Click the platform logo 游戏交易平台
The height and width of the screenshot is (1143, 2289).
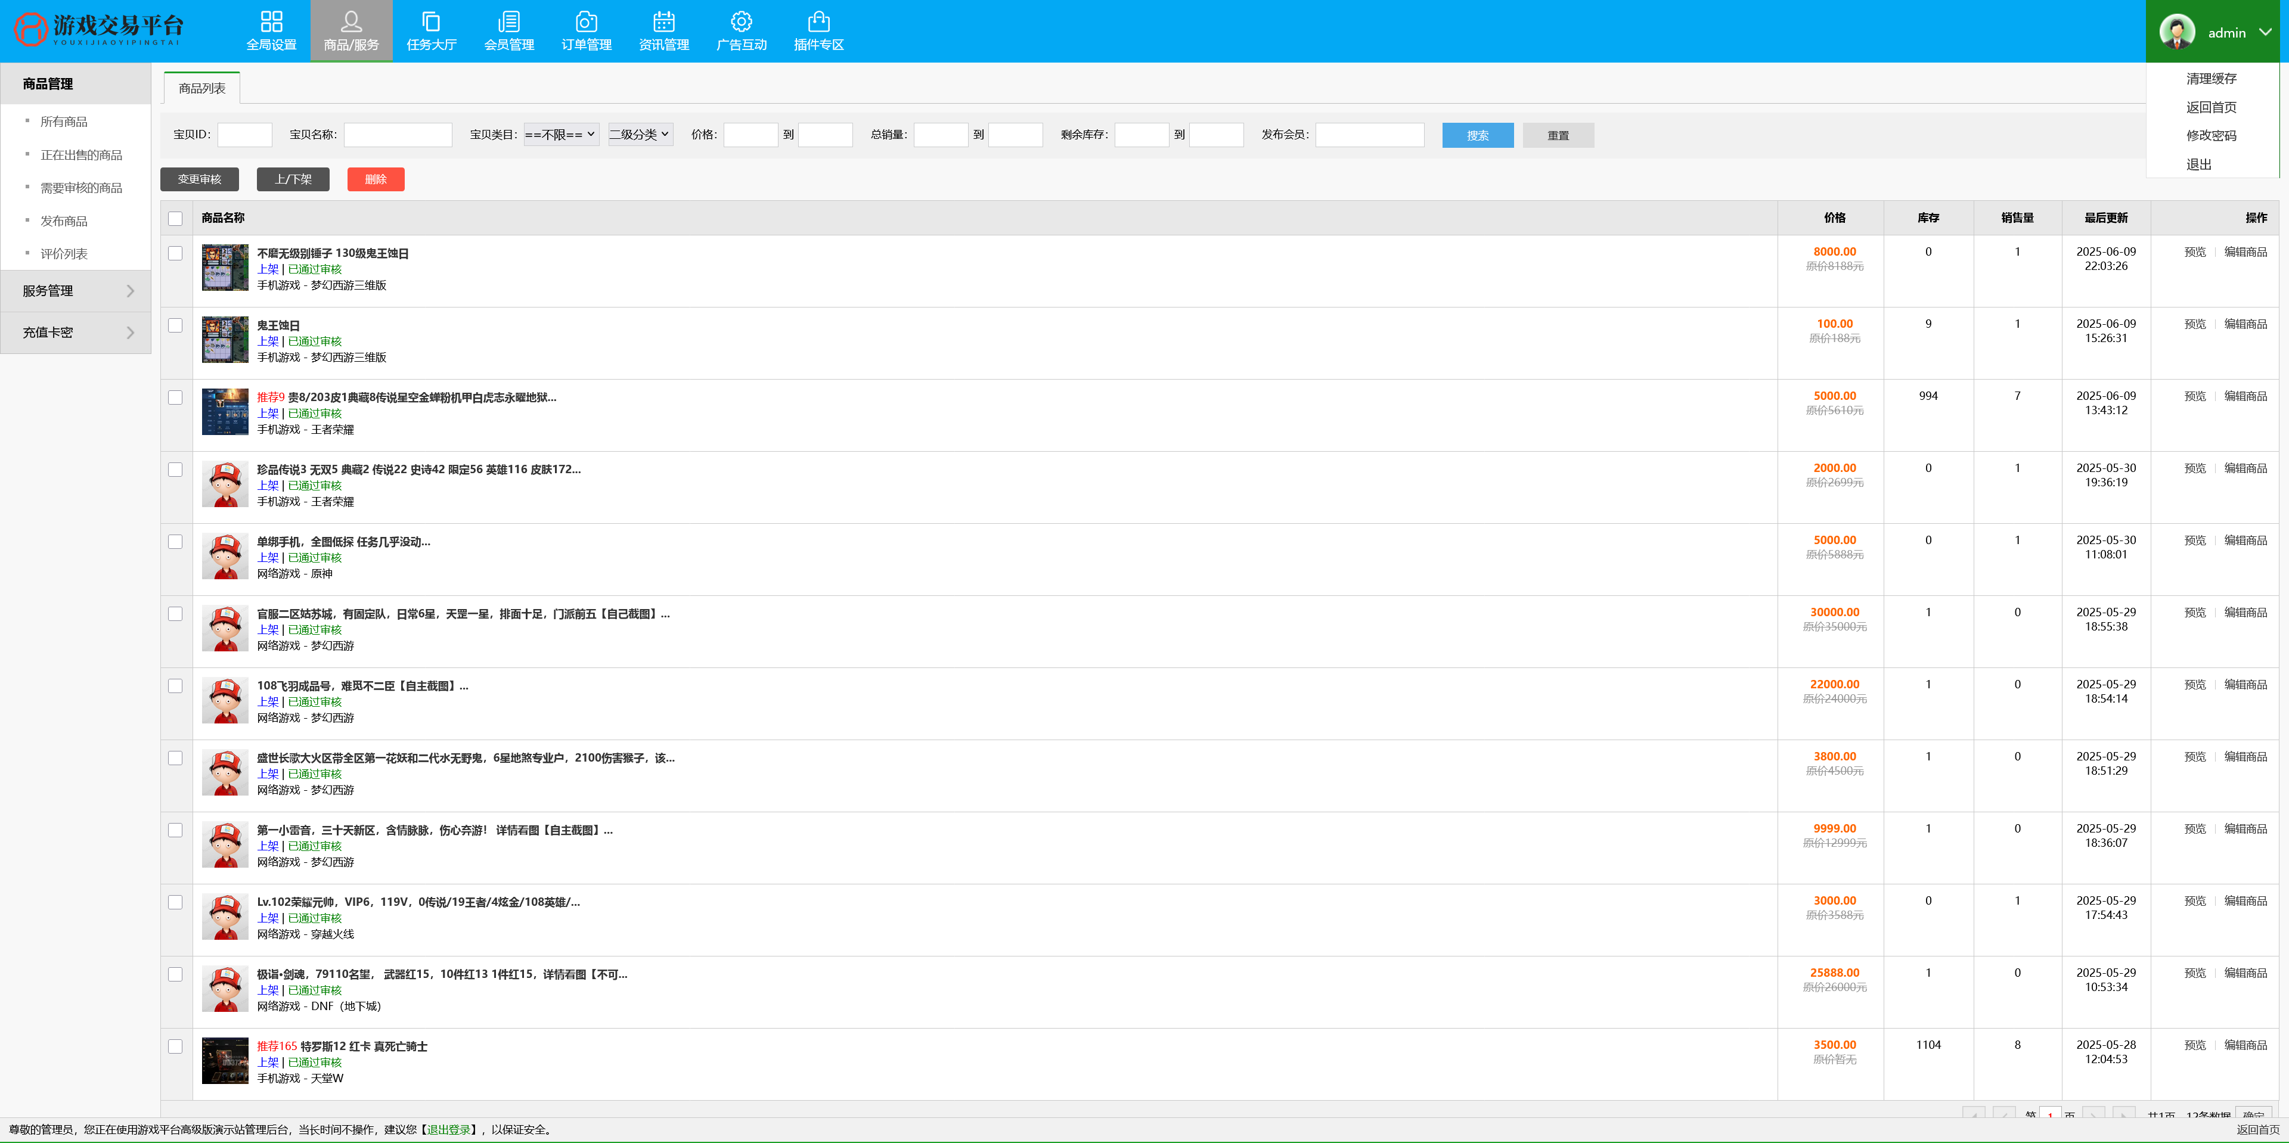pyautogui.click(x=98, y=30)
